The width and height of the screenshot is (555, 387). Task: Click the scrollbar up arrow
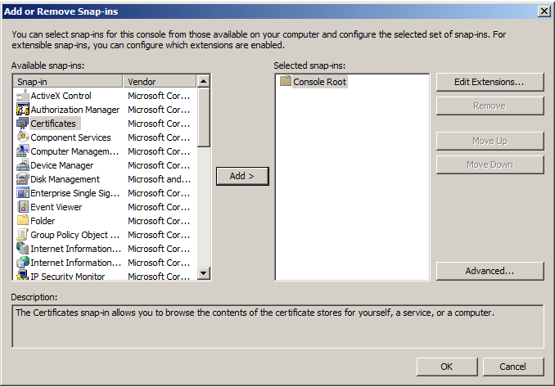click(204, 81)
